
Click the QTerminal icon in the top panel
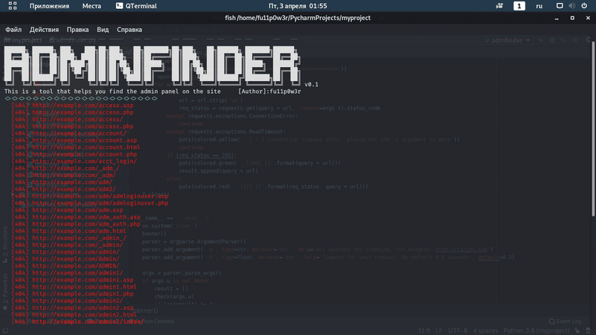pyautogui.click(x=119, y=6)
